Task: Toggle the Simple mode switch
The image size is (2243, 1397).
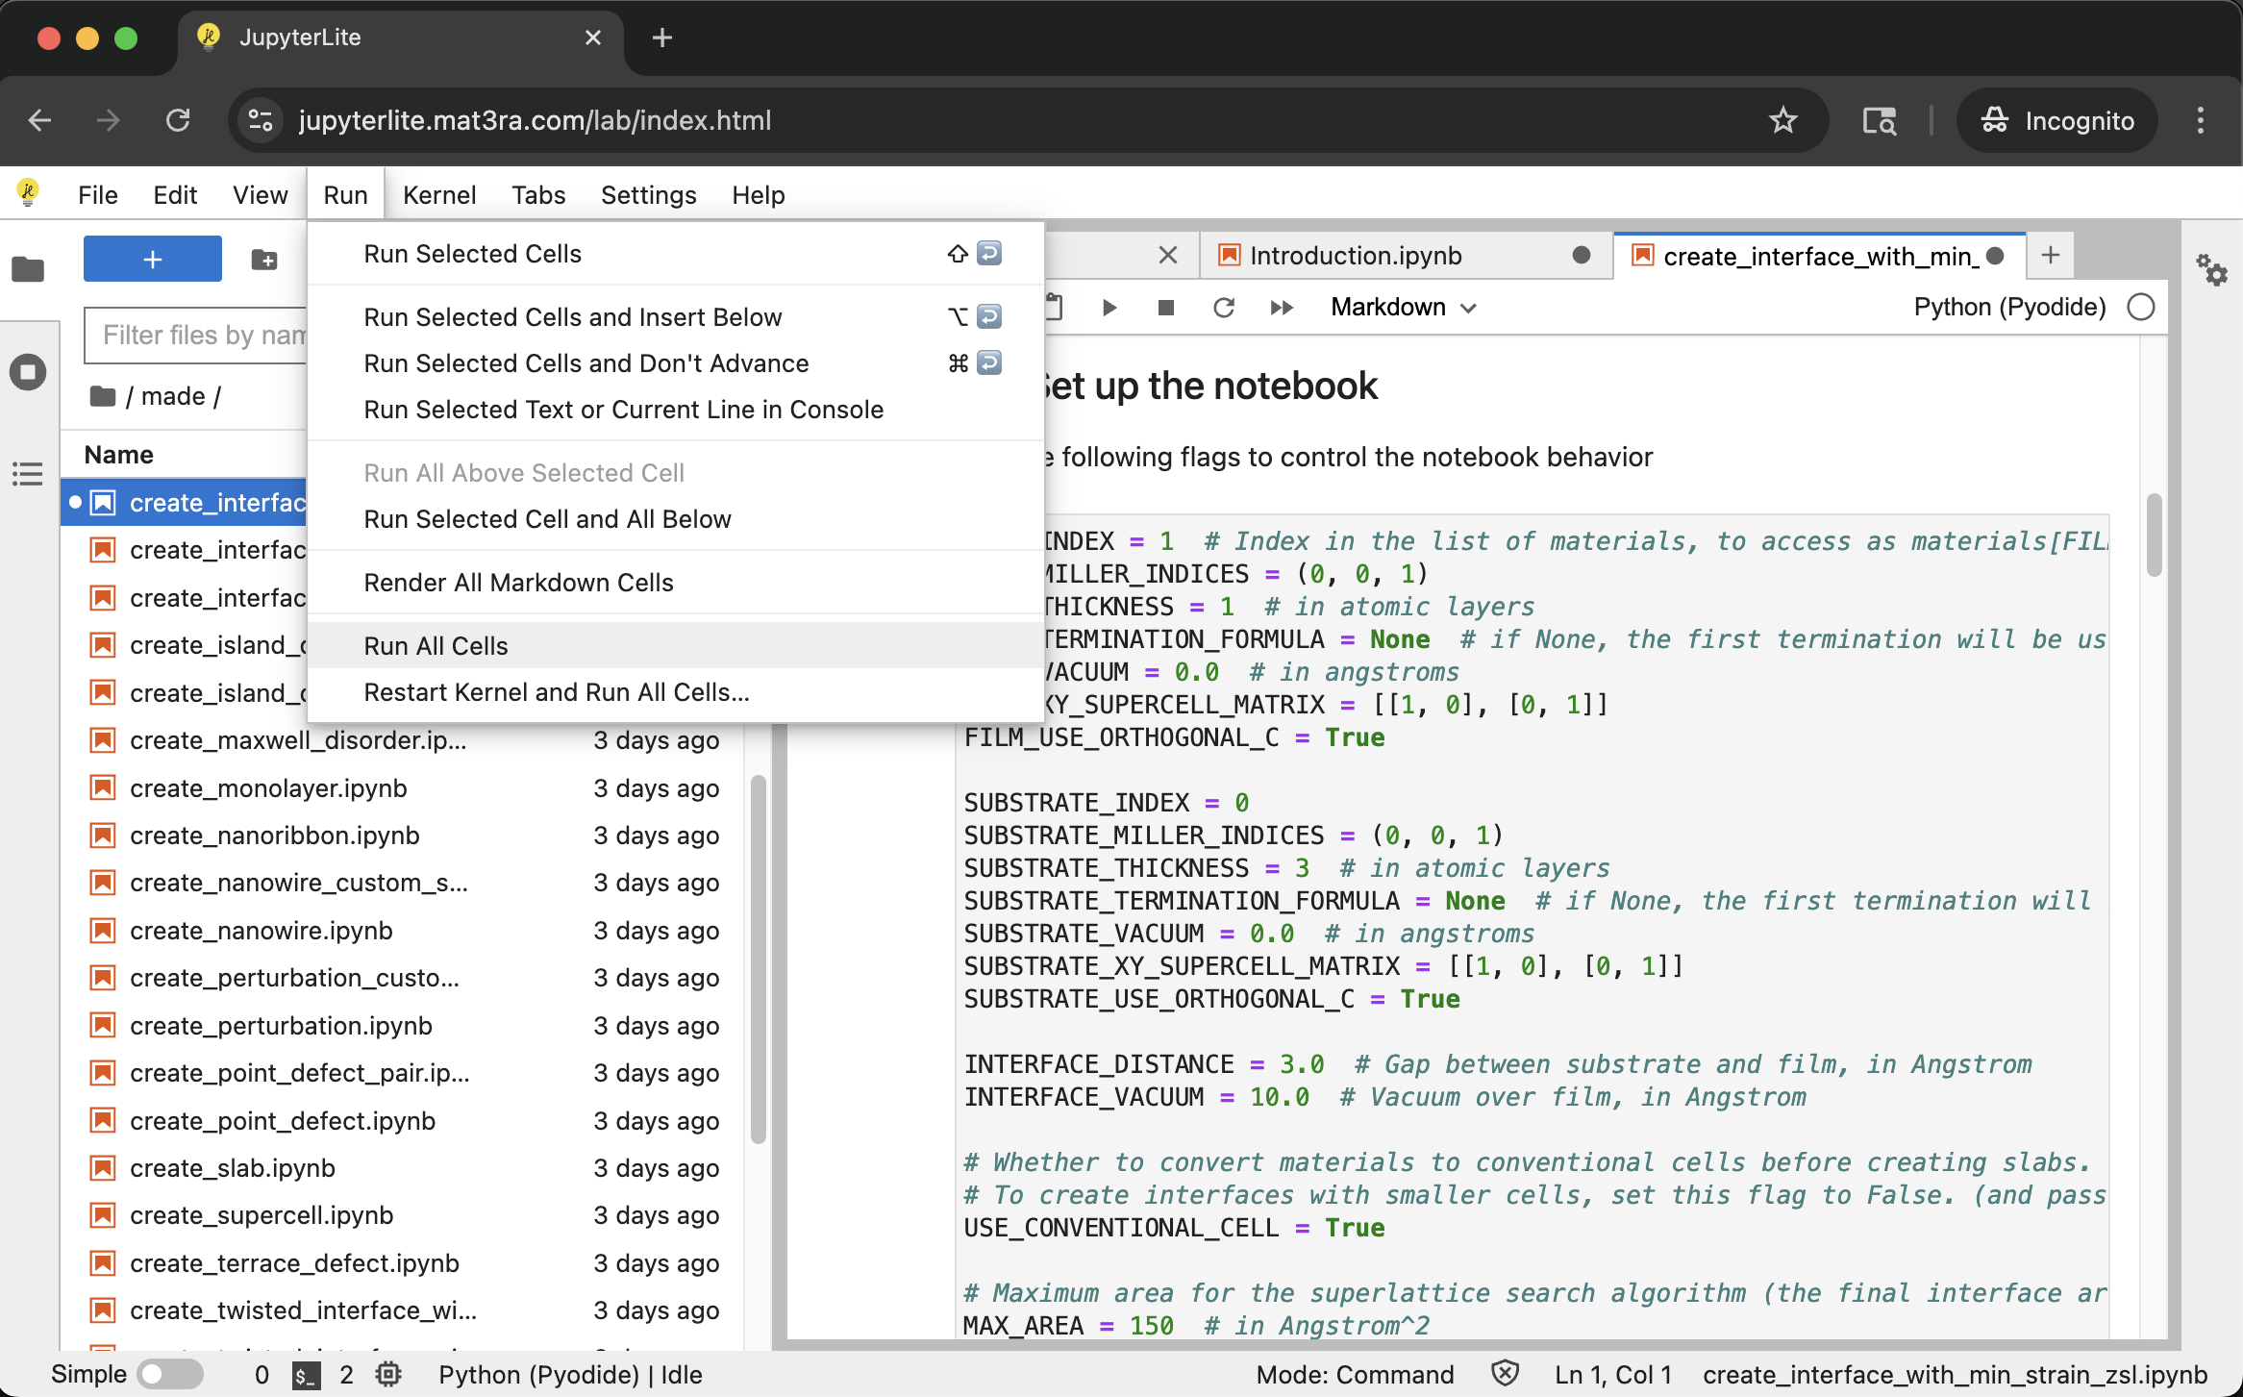Action: pyautogui.click(x=169, y=1374)
